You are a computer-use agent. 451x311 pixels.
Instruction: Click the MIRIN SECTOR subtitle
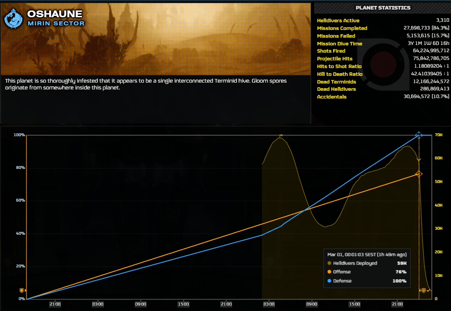pos(56,24)
